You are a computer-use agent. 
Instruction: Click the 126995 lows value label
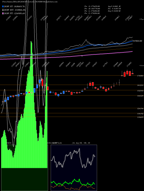click(61, 65)
